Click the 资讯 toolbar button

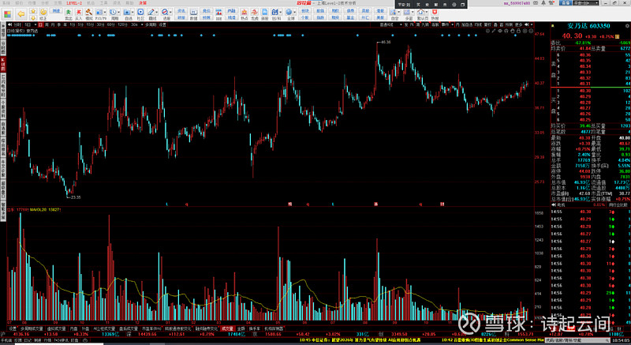pyautogui.click(x=181, y=11)
